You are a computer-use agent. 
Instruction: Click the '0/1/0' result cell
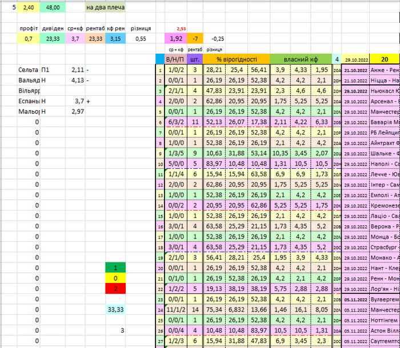coord(176,278)
